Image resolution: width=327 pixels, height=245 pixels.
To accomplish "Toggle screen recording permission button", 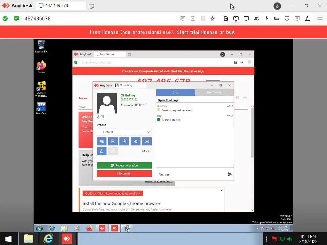I will 147,141.
